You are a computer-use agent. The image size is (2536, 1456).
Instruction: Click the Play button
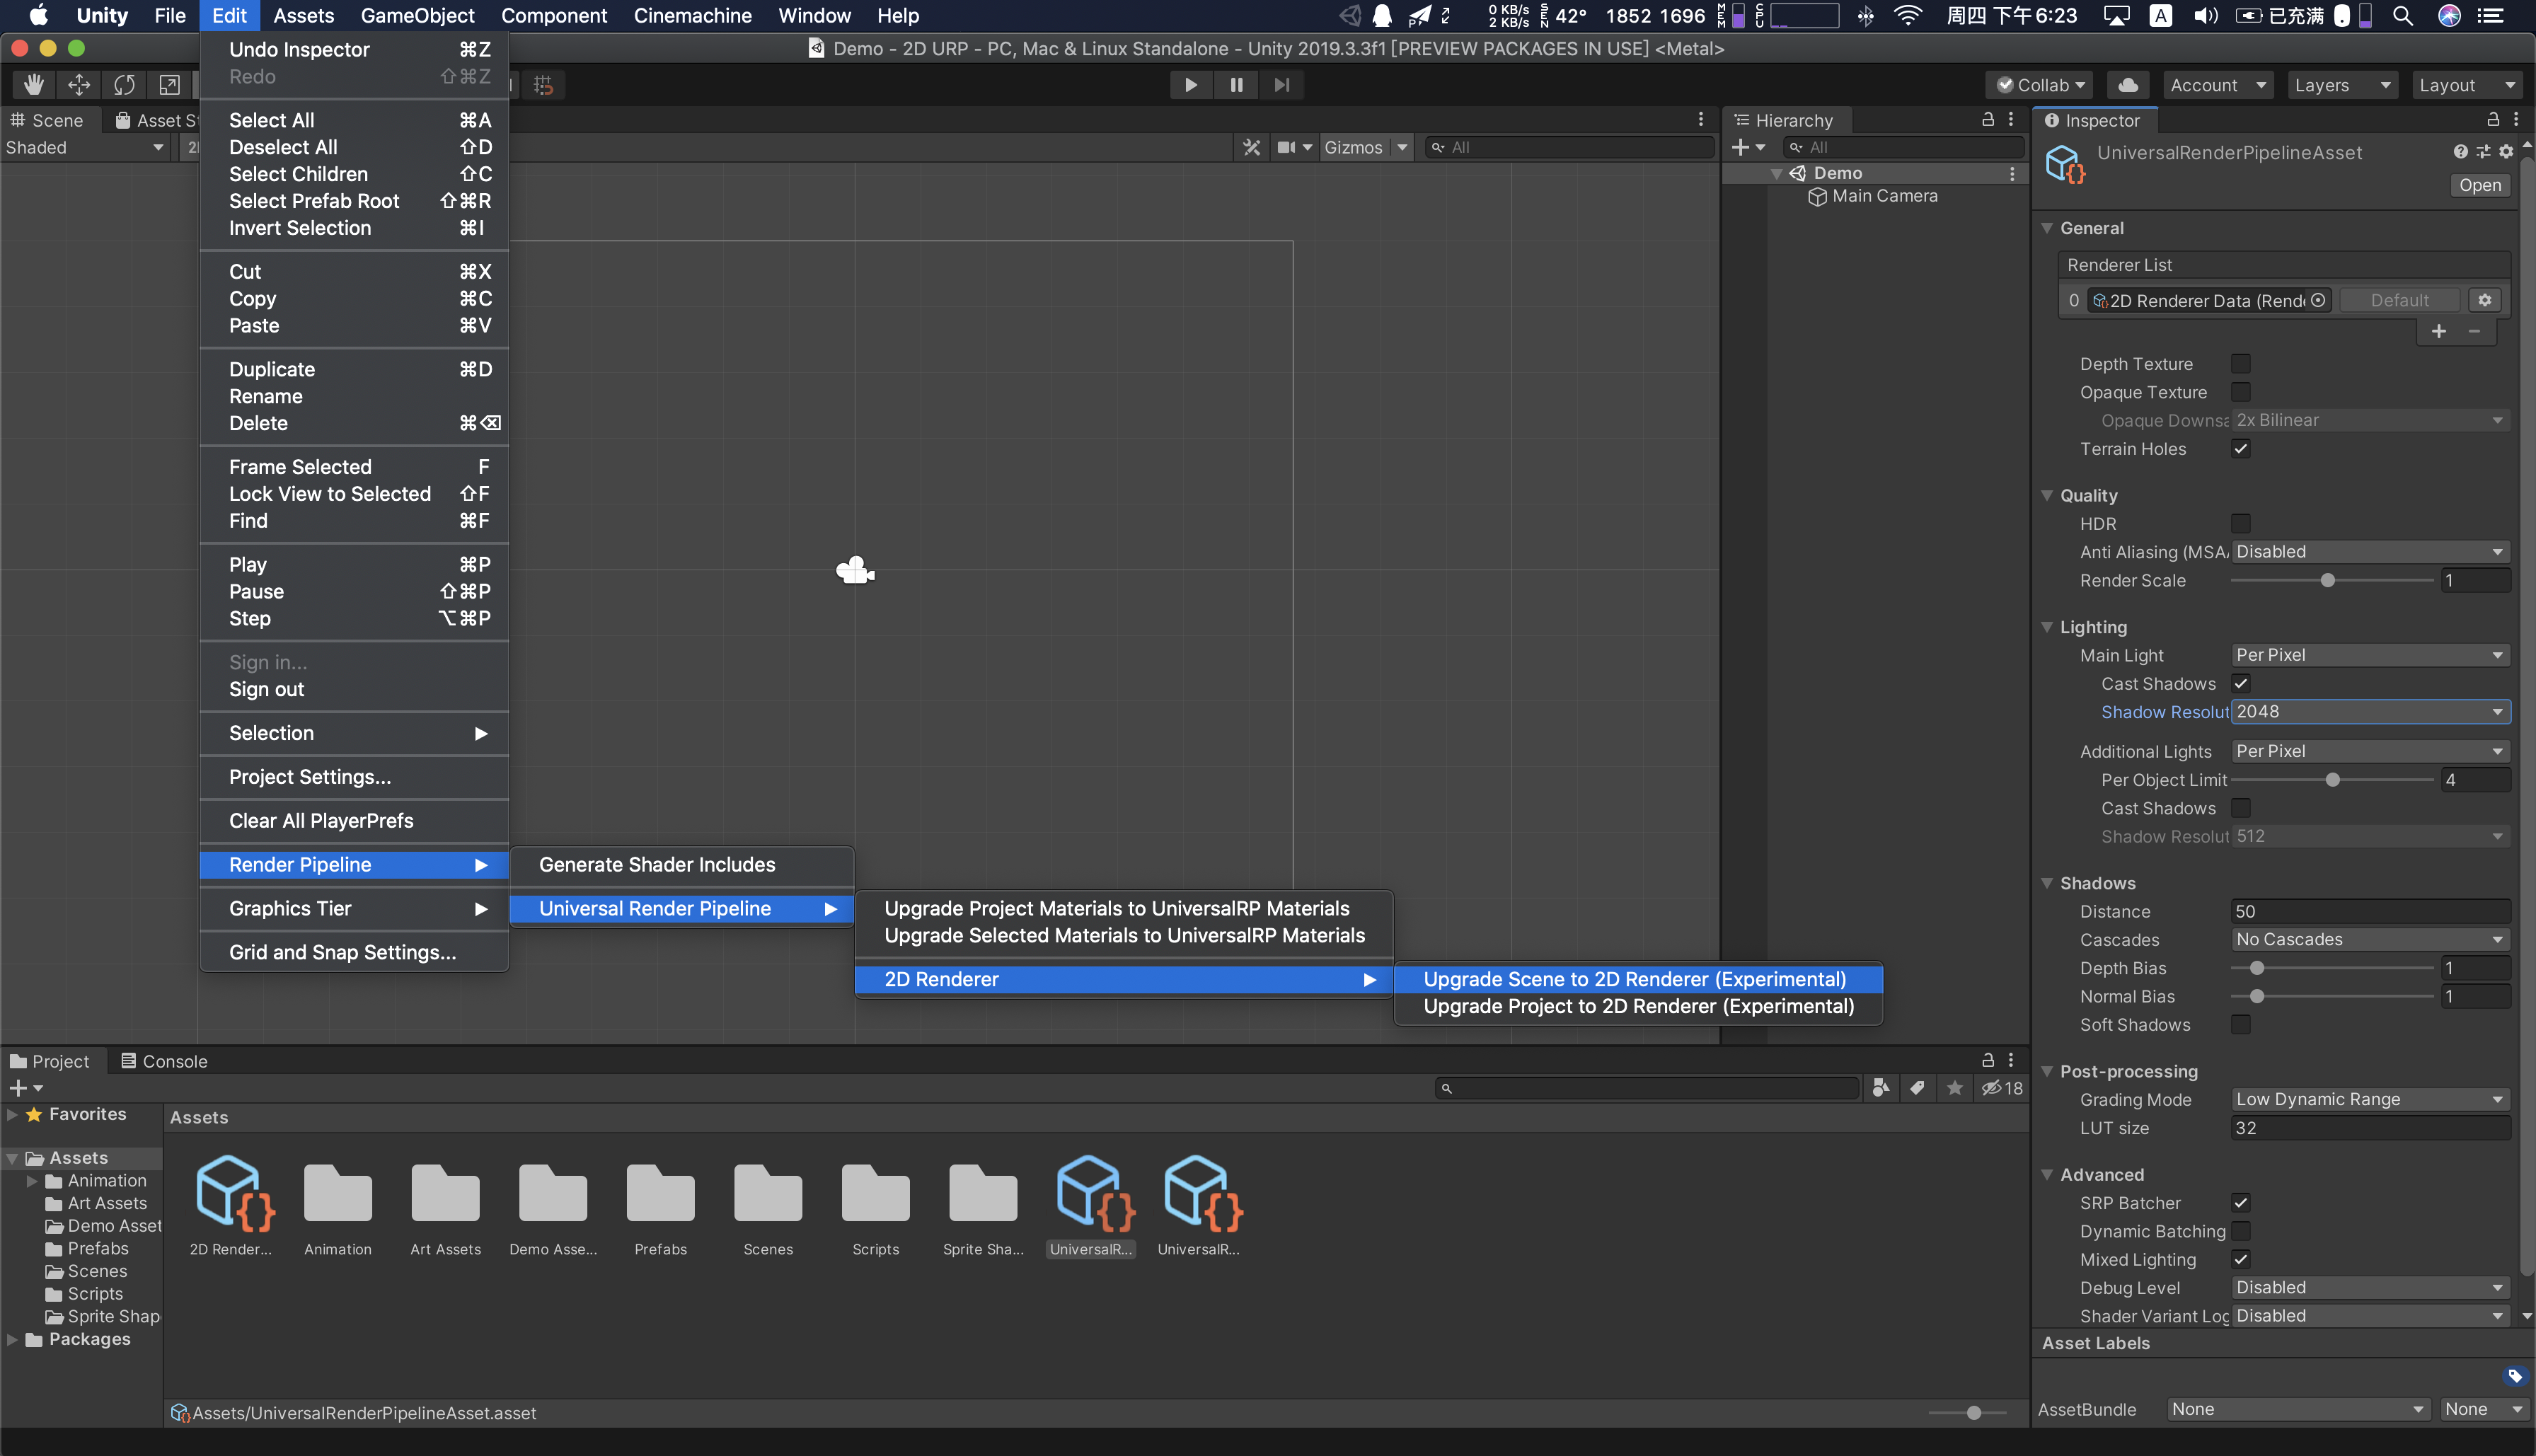click(1190, 85)
